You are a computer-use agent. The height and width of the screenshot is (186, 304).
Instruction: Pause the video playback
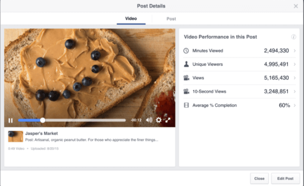(11, 121)
